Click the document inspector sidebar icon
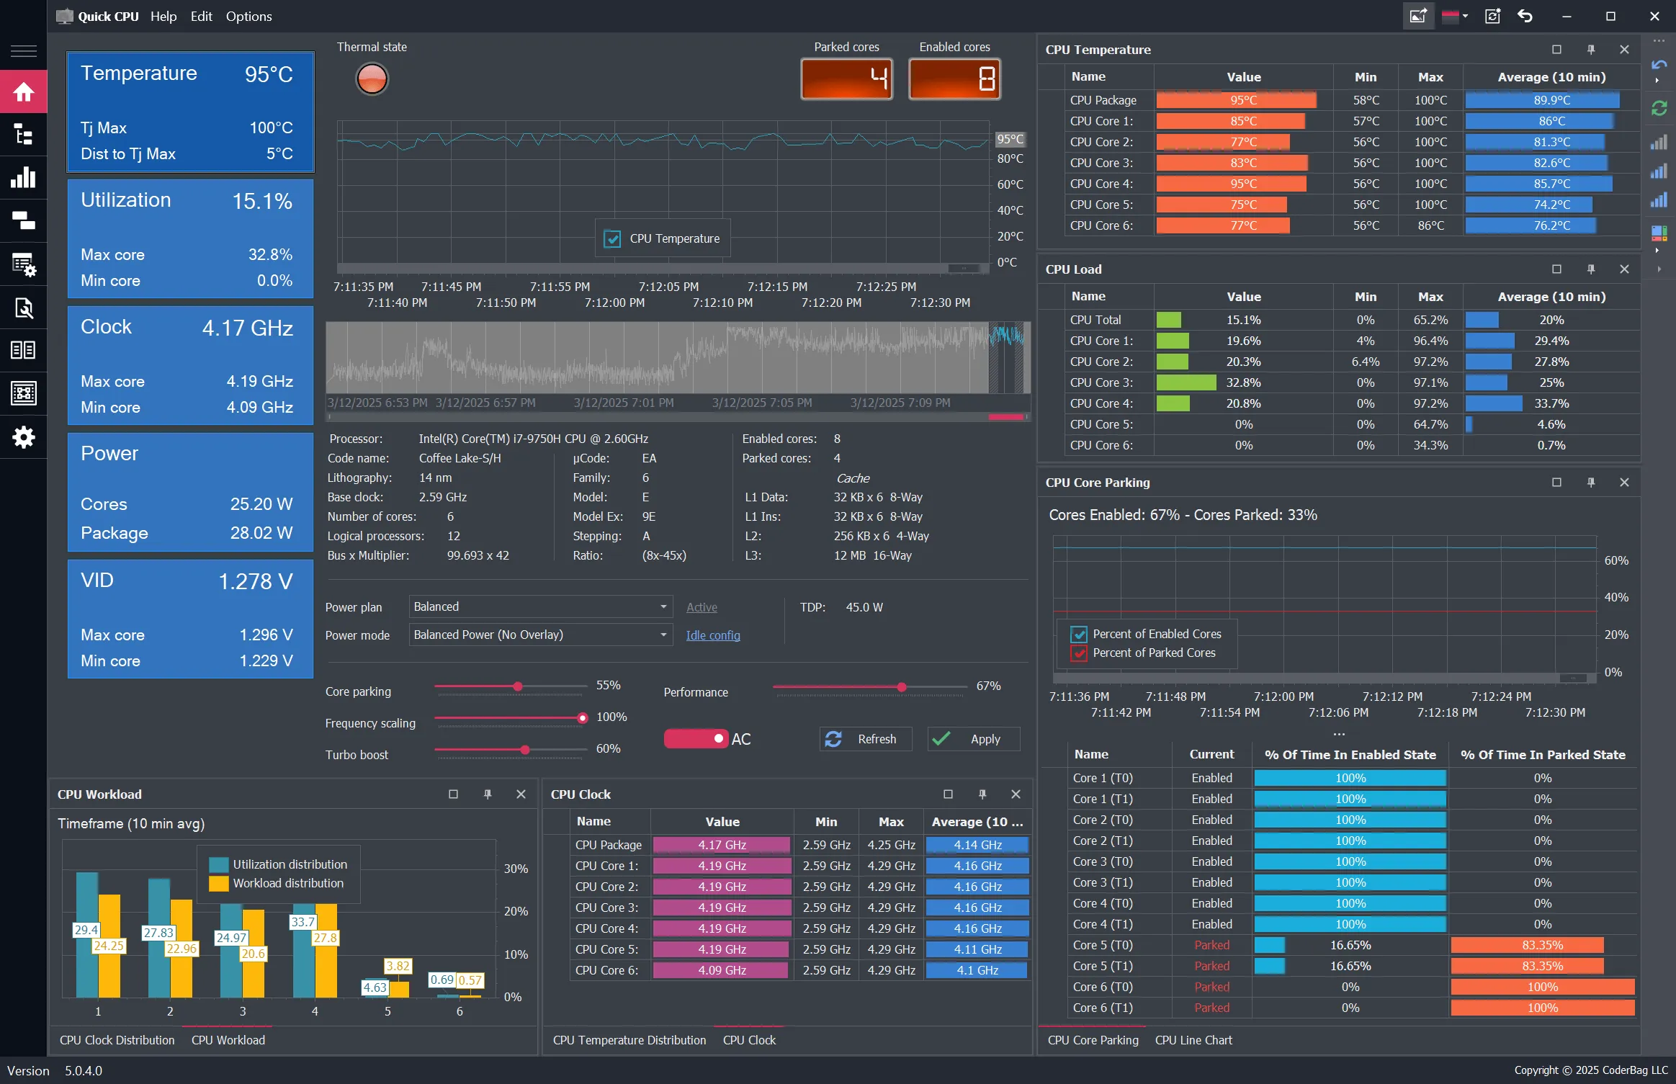The image size is (1676, 1084). pyautogui.click(x=24, y=308)
